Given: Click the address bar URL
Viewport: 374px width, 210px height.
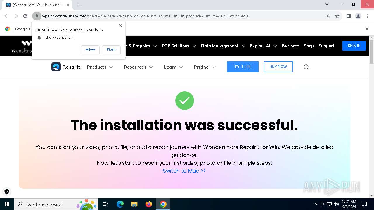Looking at the screenshot, I should pyautogui.click(x=145, y=16).
